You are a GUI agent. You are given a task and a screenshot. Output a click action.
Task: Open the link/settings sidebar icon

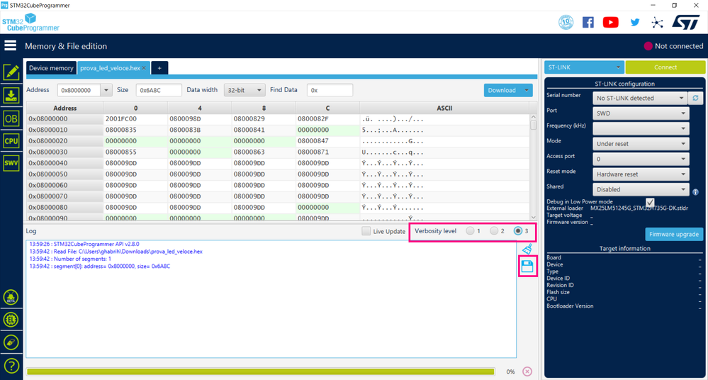pos(11,342)
